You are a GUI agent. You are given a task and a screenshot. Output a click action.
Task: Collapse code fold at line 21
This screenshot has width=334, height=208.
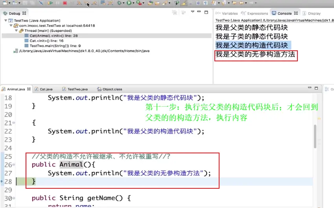[14, 123]
